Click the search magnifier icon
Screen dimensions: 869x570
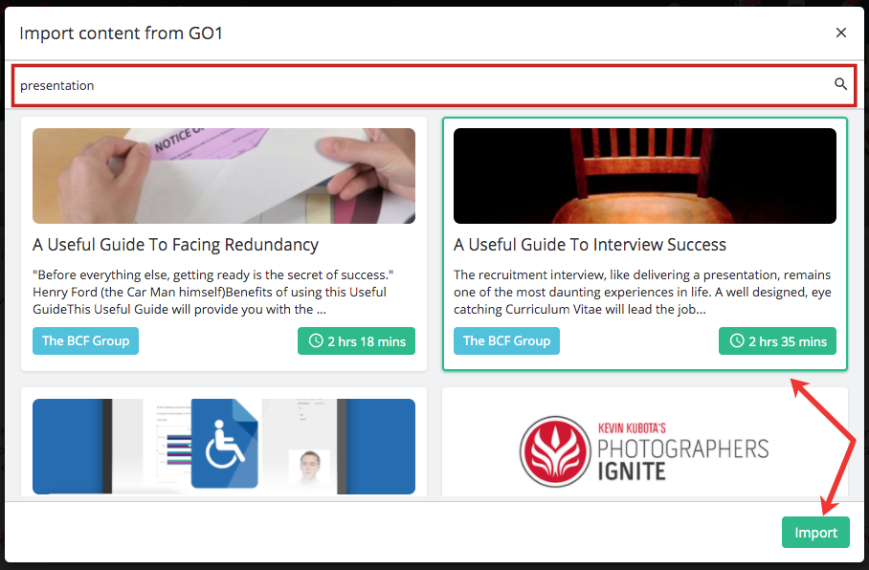840,84
